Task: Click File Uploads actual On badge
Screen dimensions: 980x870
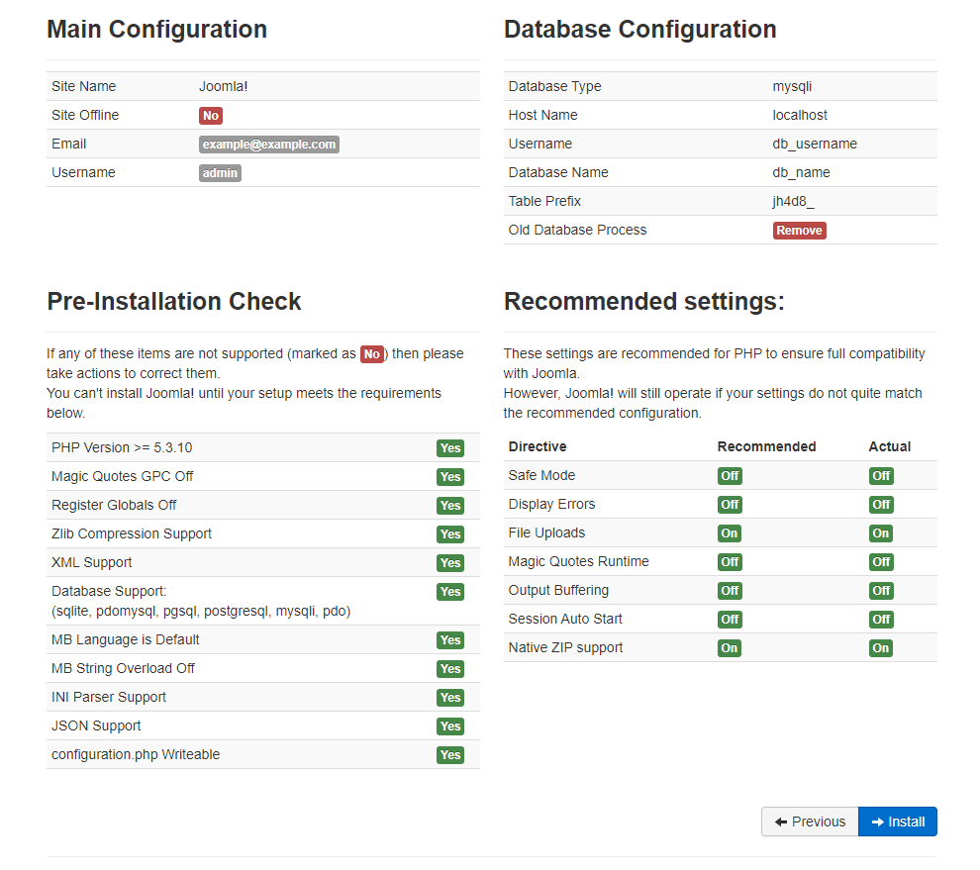Action: point(881,533)
